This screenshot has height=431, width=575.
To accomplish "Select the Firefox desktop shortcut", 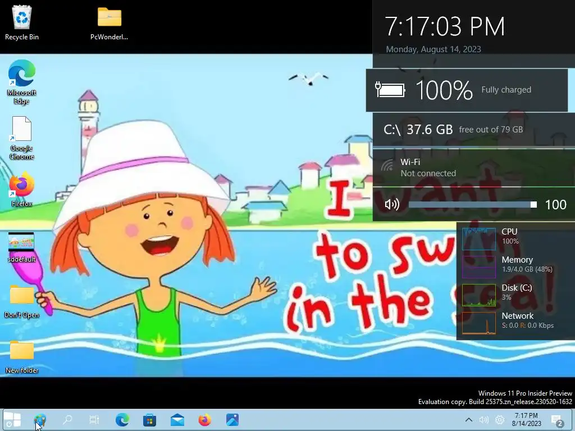I will (22, 190).
